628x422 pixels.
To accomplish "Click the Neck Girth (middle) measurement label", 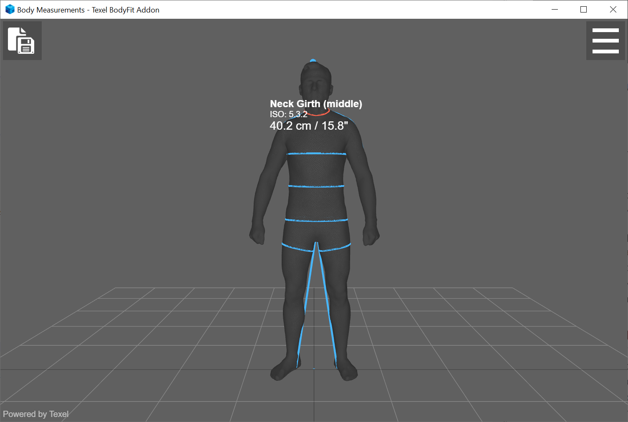I will [316, 103].
